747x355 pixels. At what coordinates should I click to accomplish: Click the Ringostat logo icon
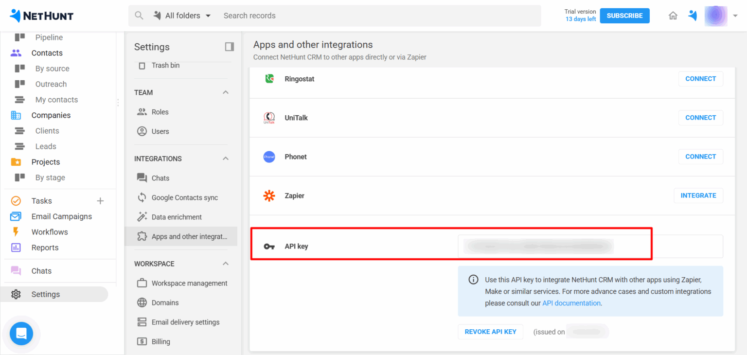pos(269,79)
